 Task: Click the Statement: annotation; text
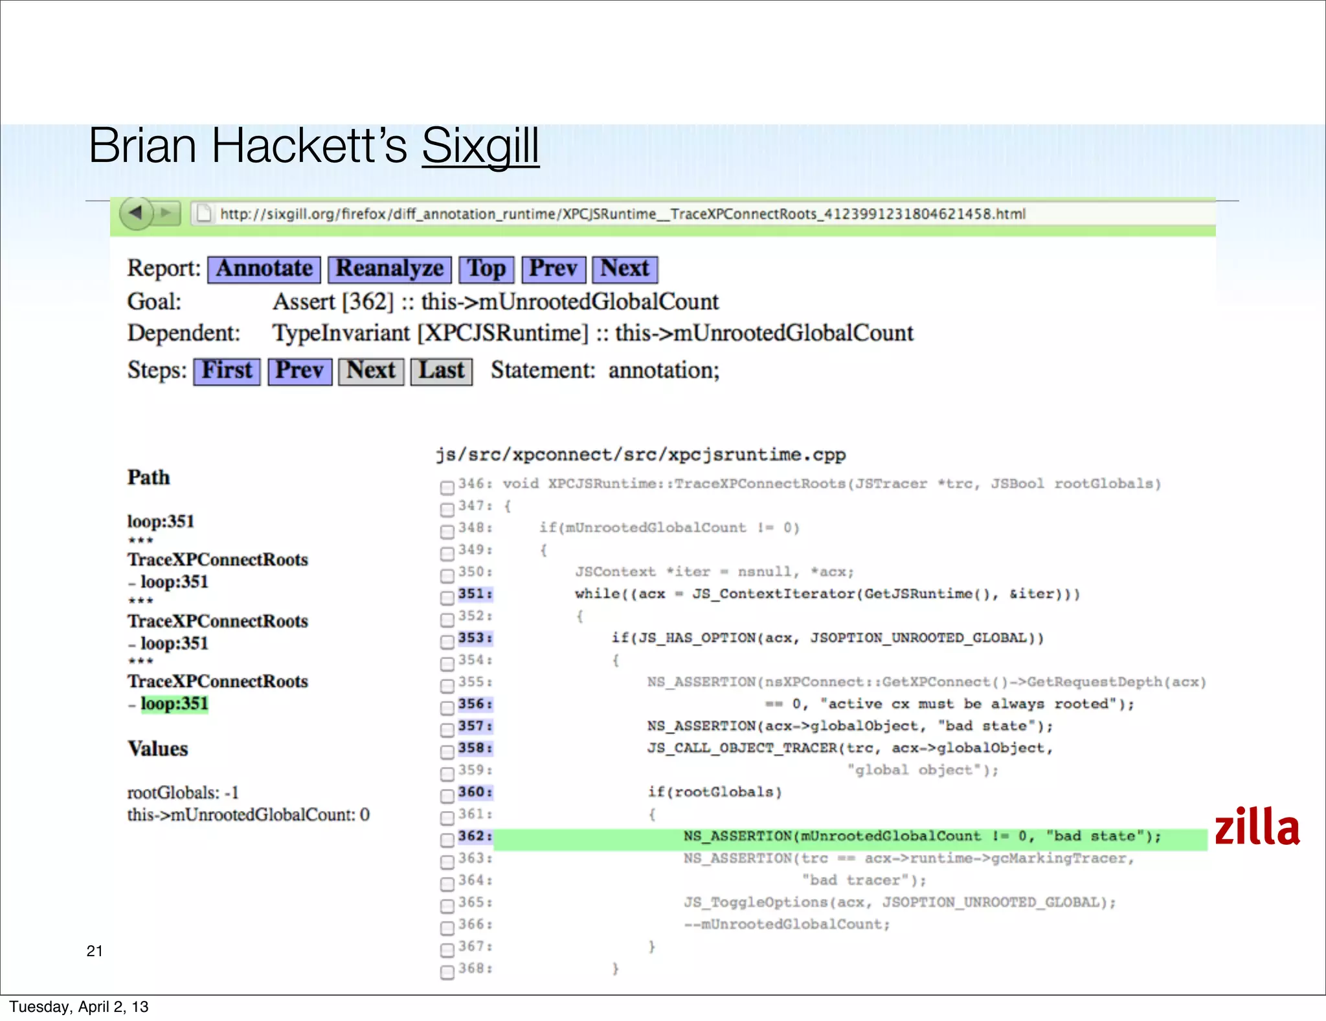(605, 371)
